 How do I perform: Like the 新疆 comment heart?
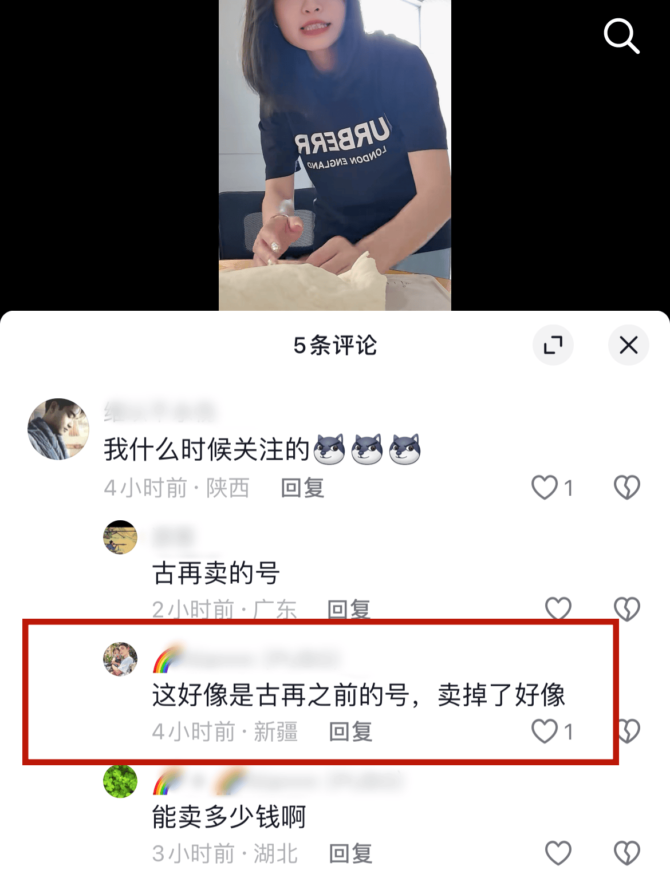coord(545,731)
